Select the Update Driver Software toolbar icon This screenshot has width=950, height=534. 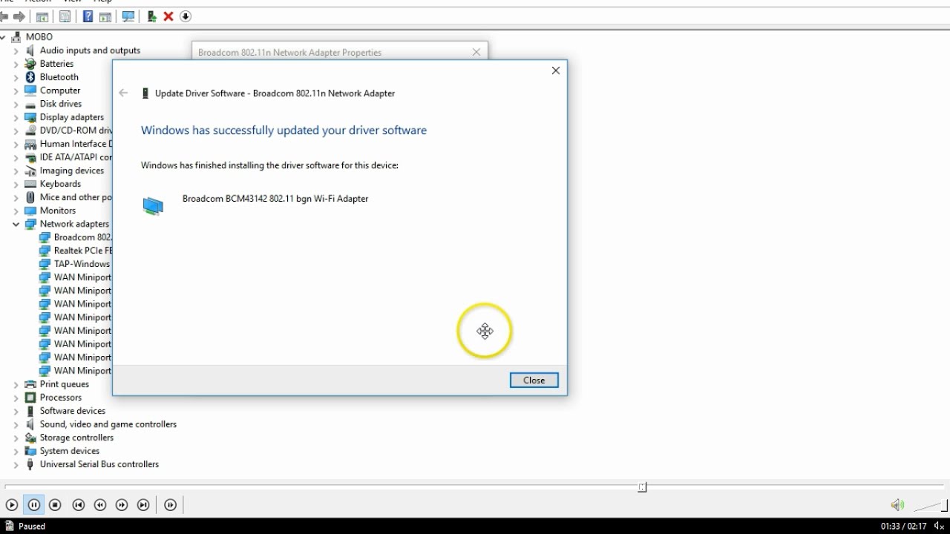[x=151, y=16]
